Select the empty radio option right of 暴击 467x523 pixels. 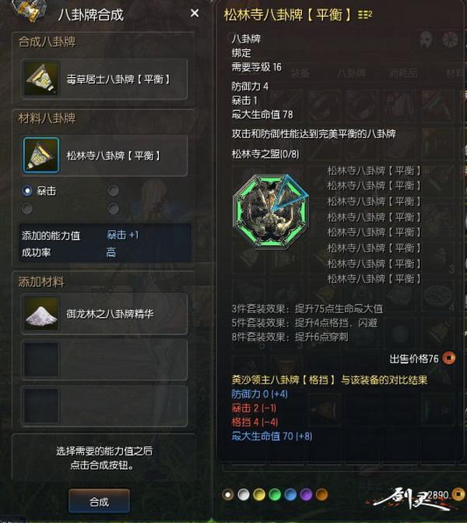(114, 191)
